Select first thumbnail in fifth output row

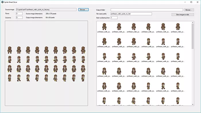click(104, 86)
